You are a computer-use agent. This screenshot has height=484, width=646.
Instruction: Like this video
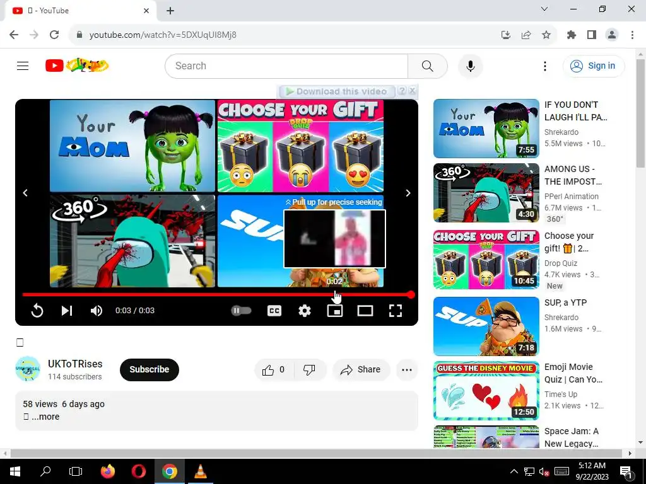coord(274,369)
